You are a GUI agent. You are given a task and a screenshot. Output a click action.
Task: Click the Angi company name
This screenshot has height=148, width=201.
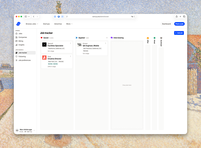tap(49, 57)
